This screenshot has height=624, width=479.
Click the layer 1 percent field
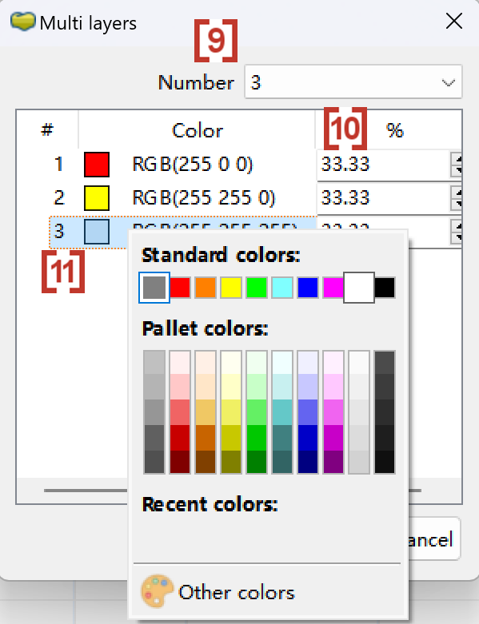(384, 165)
